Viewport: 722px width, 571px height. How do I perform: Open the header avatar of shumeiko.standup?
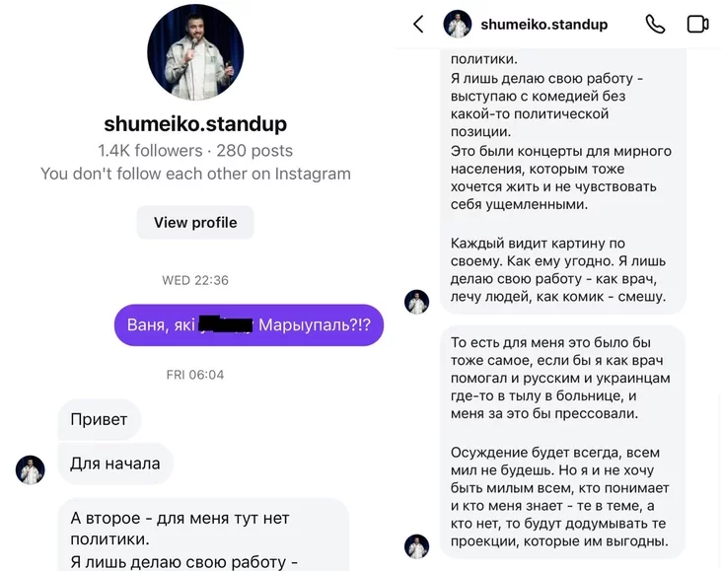coord(458,24)
